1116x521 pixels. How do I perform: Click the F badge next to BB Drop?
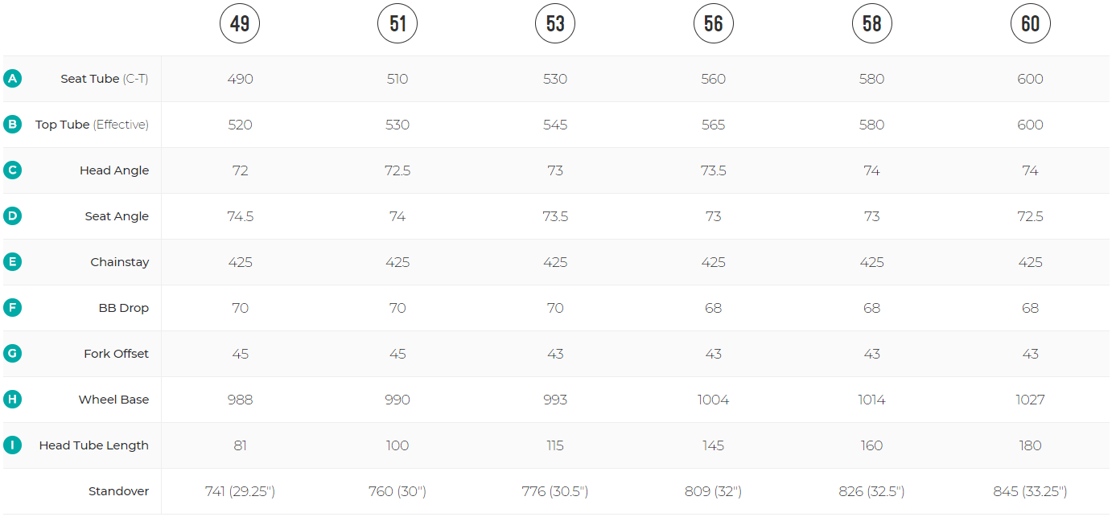(x=12, y=308)
